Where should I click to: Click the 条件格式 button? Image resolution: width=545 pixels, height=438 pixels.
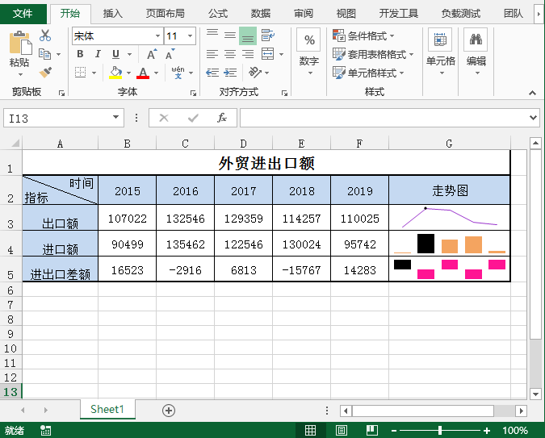(363, 35)
